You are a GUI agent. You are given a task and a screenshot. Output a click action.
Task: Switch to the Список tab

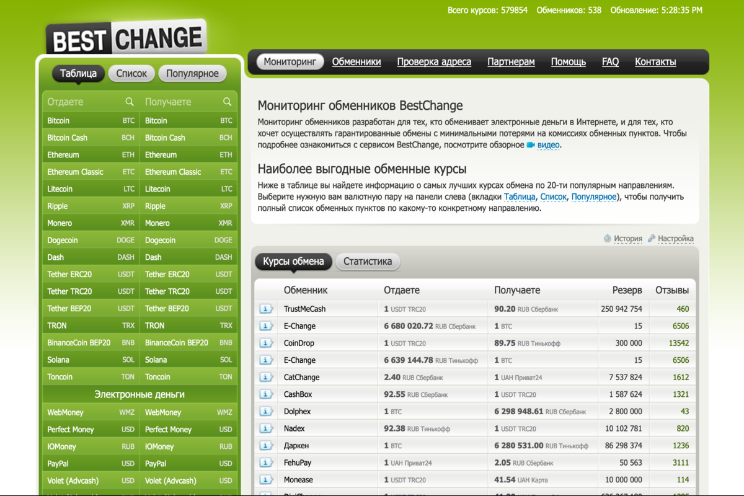pyautogui.click(x=131, y=73)
